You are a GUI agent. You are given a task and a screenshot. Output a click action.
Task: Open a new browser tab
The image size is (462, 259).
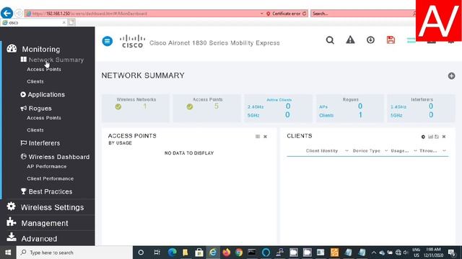[71, 22]
